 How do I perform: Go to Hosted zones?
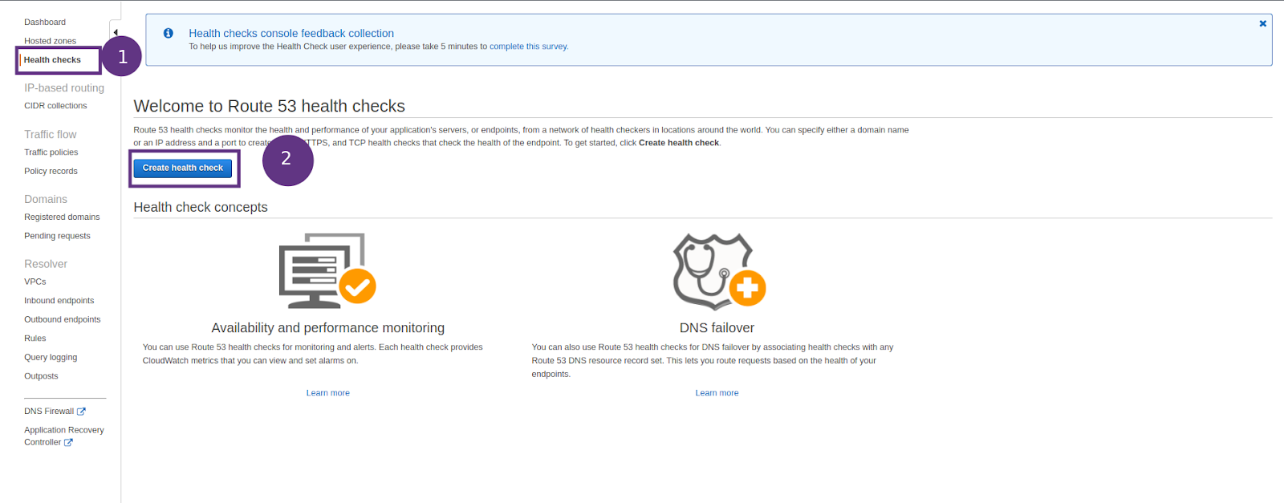(x=50, y=41)
